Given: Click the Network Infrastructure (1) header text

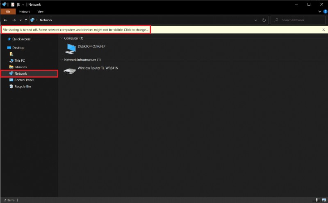Looking at the screenshot, I should 82,60.
